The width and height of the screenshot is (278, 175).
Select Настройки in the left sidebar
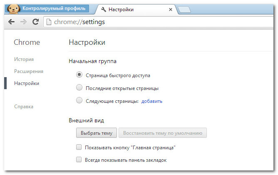tap(27, 83)
